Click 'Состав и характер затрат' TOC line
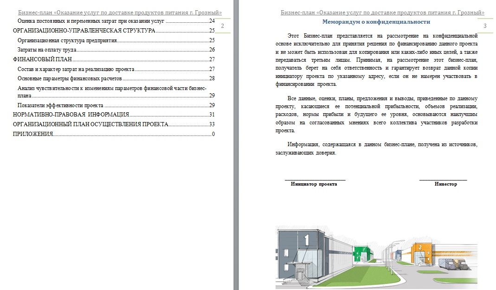 [x=116, y=69]
